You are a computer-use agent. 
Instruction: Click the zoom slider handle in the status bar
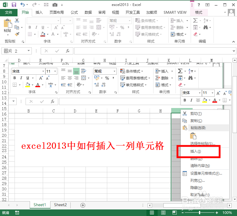pyautogui.click(x=200, y=213)
